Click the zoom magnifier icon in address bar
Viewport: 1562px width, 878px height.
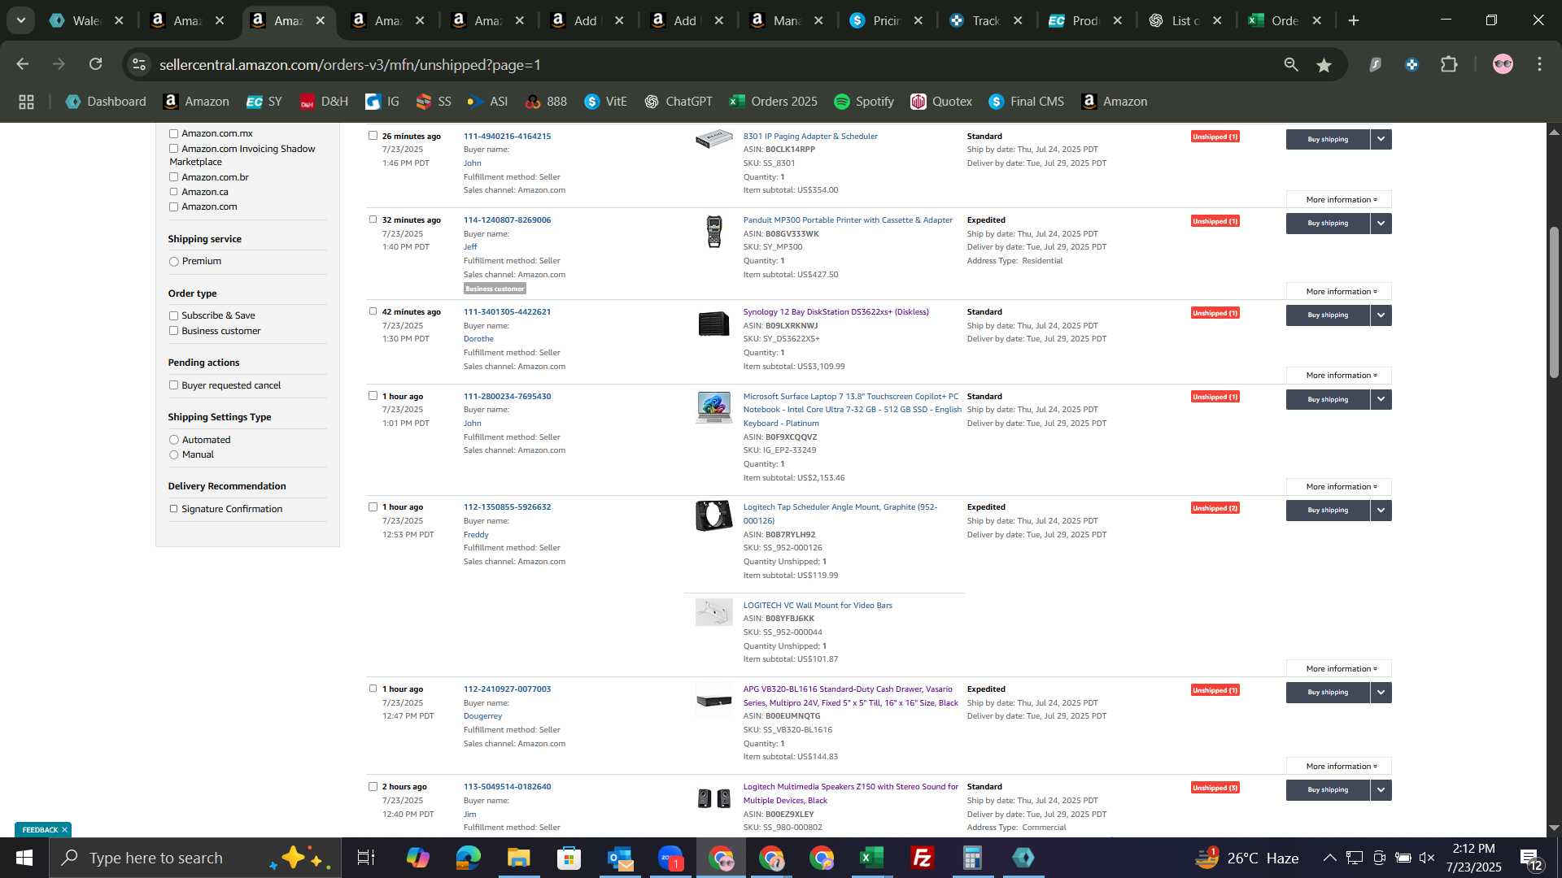[1291, 64]
